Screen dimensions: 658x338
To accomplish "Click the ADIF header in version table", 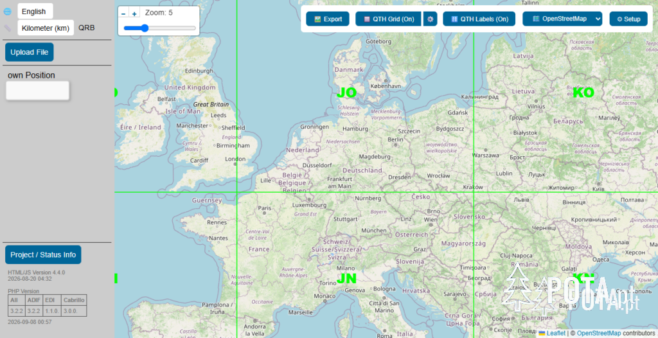I will [x=34, y=300].
